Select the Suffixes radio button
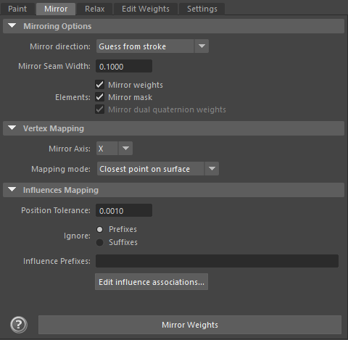Image resolution: width=348 pixels, height=340 pixels. click(x=99, y=242)
